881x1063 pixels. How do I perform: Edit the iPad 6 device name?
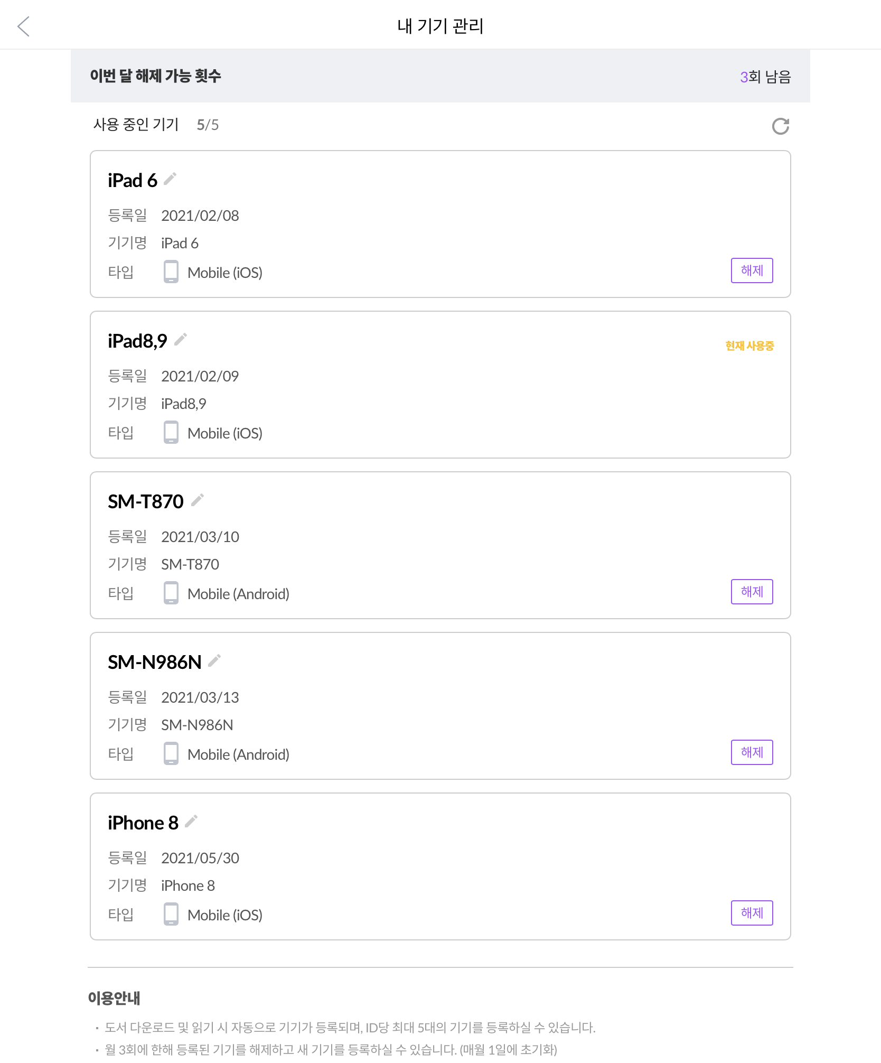[170, 179]
